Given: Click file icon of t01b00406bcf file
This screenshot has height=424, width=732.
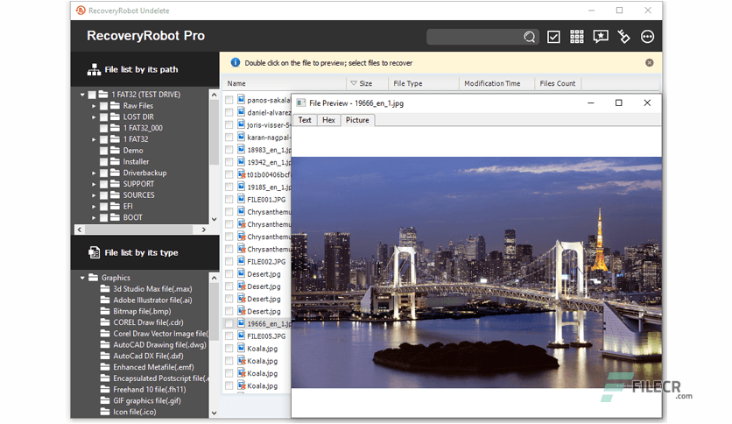Looking at the screenshot, I should pos(241,174).
